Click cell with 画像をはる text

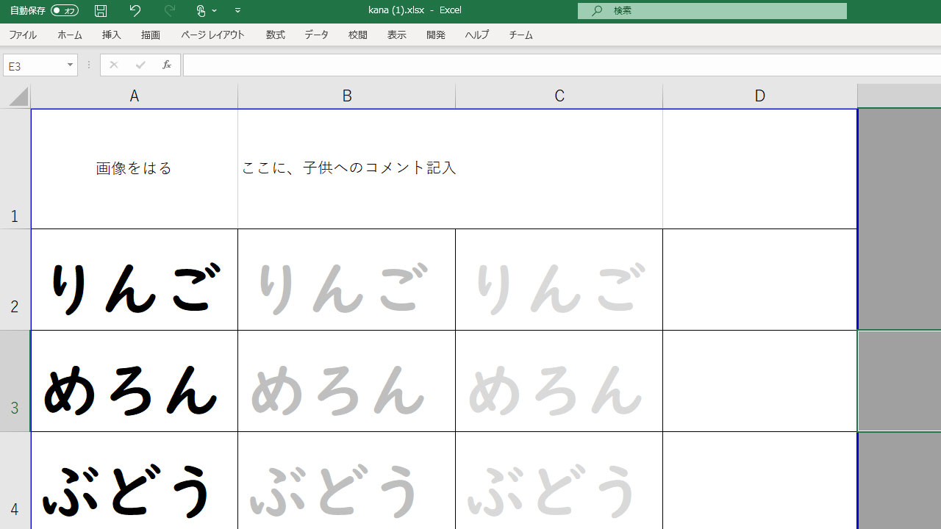click(134, 168)
